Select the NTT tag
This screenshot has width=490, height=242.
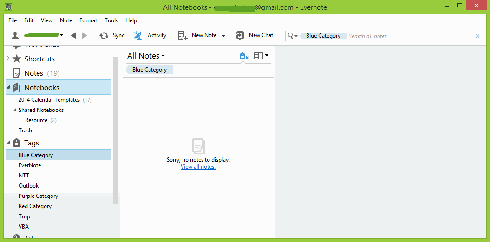(24, 176)
